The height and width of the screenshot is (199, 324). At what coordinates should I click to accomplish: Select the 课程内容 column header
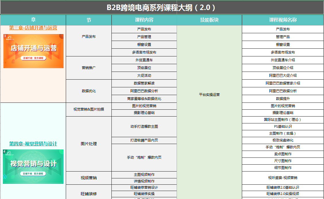144,20
